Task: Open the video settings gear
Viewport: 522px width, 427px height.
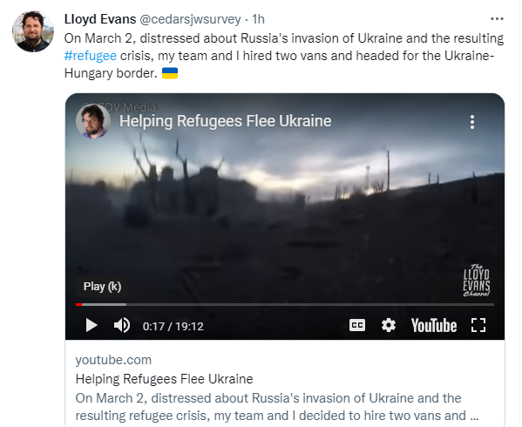Action: (x=389, y=325)
